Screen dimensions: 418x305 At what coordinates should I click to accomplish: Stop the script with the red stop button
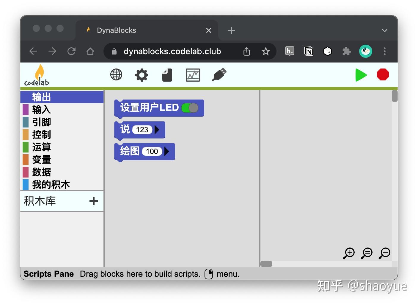383,75
